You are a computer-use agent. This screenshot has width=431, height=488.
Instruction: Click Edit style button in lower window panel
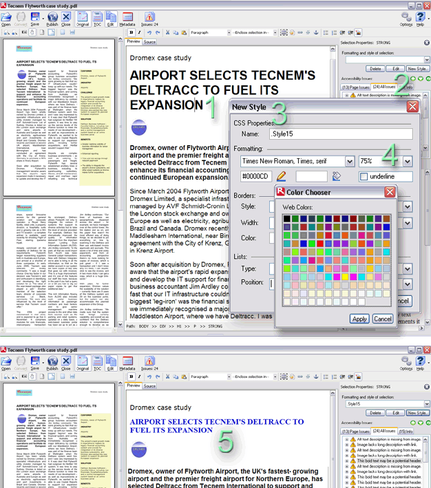[x=395, y=413]
